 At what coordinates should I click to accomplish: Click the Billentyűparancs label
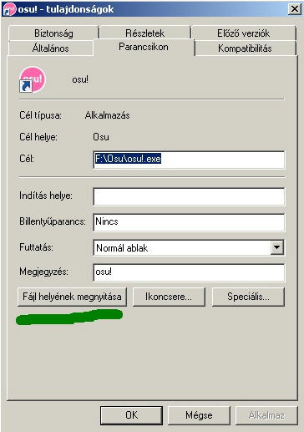click(53, 221)
